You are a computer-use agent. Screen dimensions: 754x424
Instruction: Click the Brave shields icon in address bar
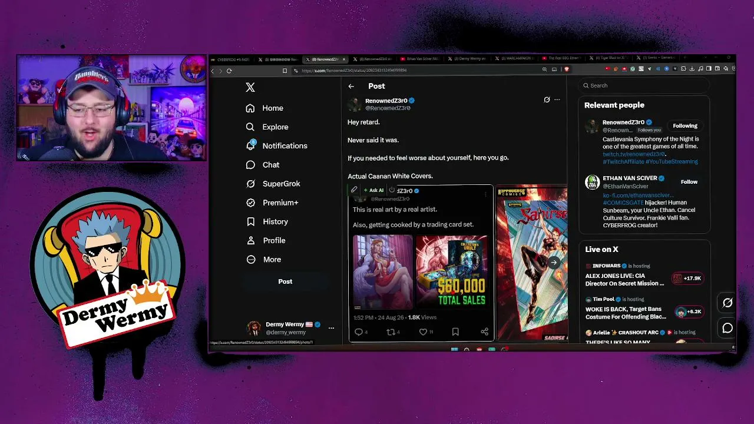(x=567, y=69)
